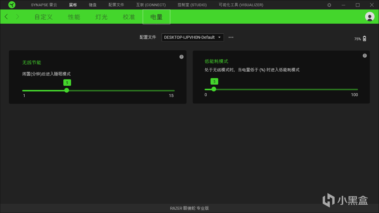The image size is (379, 213).
Task: Switch to the 校准 tab
Action: tap(129, 17)
